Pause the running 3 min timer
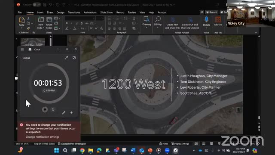Image resolution: width=275 pixels, height=155 pixels. 45,109
